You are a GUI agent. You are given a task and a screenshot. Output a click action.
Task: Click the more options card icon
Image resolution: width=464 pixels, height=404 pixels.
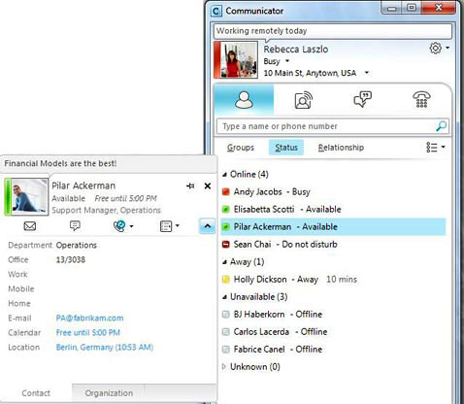click(x=166, y=226)
